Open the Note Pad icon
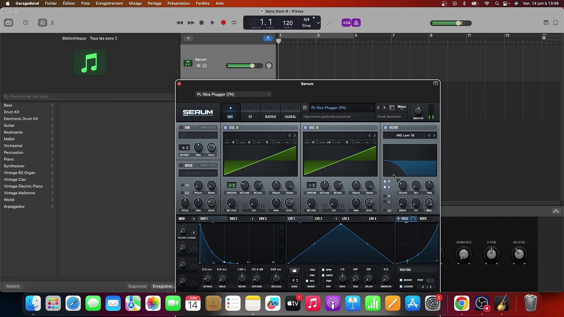 (x=546, y=22)
